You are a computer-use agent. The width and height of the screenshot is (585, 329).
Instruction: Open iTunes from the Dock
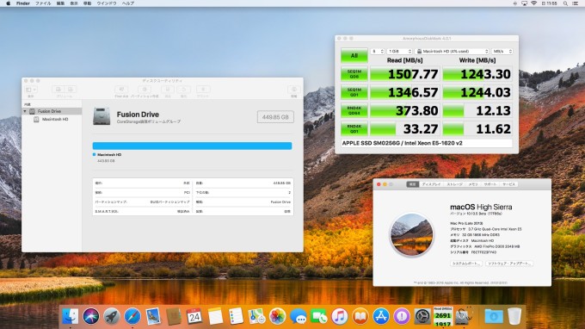(340, 316)
